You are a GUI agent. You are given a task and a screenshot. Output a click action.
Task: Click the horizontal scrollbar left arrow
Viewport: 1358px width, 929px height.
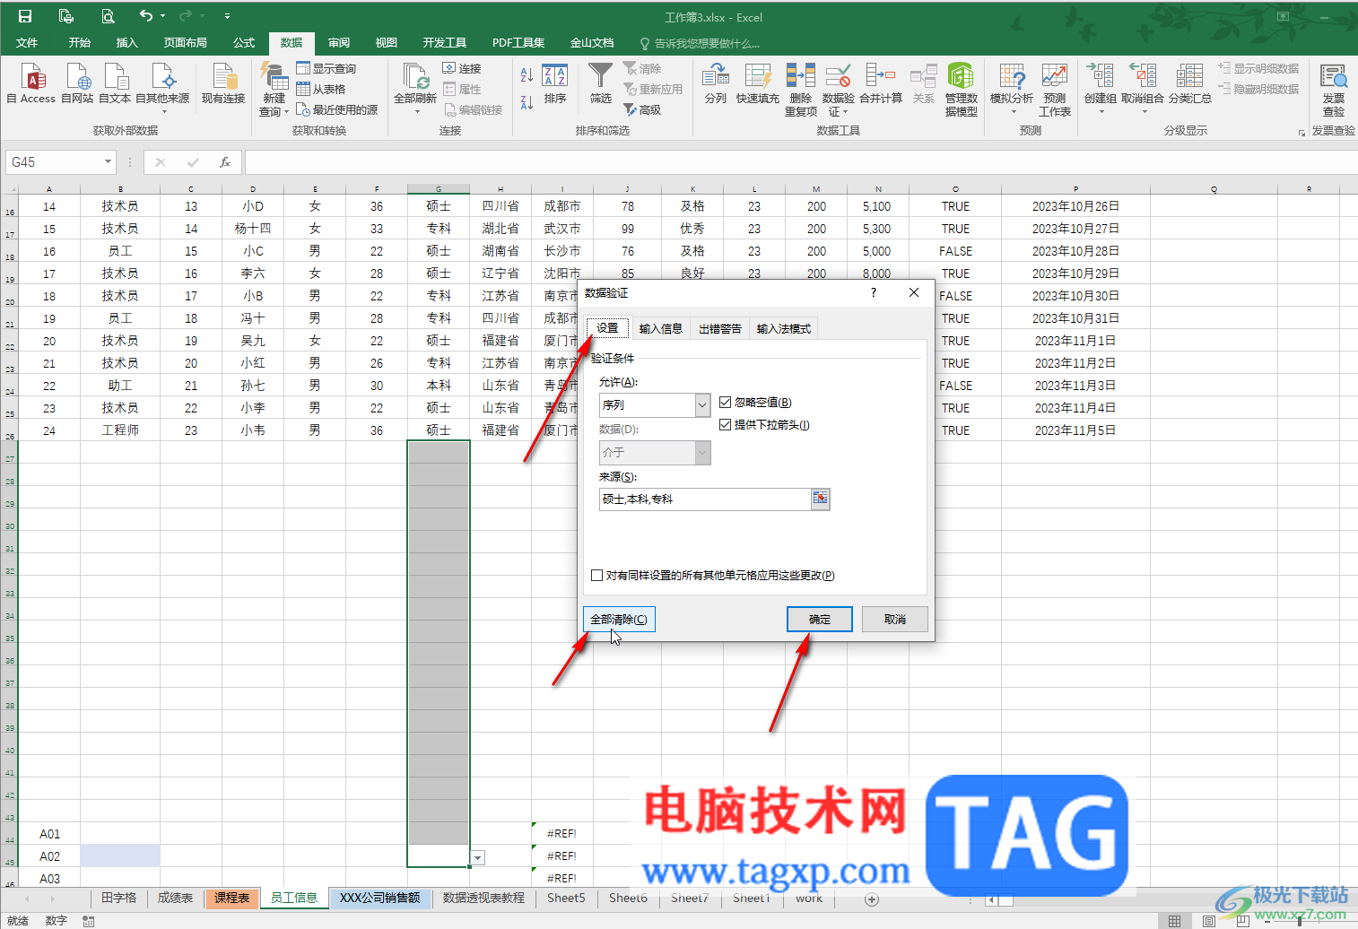pos(991,899)
